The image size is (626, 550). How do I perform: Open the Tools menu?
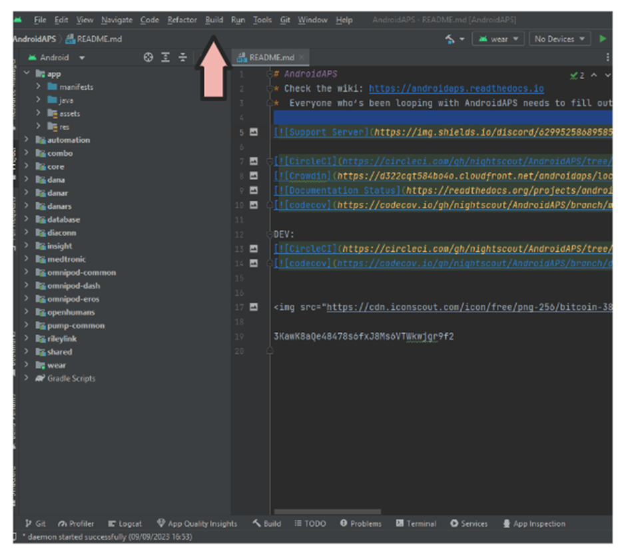click(x=262, y=20)
